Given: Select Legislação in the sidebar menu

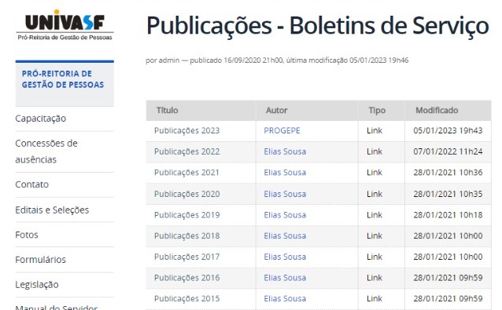Looking at the screenshot, I should point(37,284).
